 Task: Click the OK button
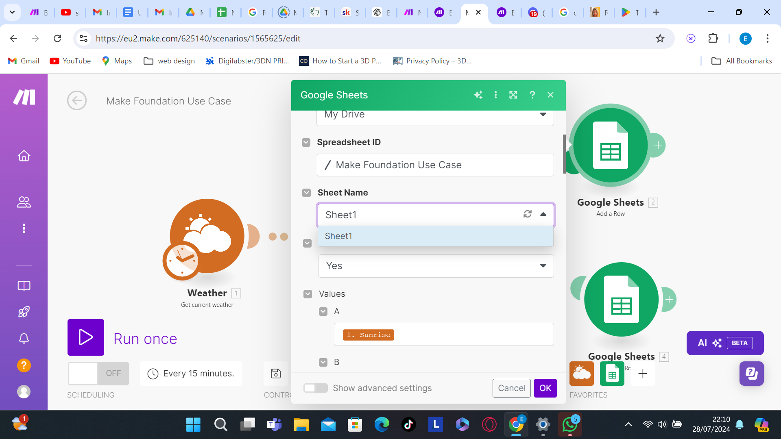[x=545, y=388]
